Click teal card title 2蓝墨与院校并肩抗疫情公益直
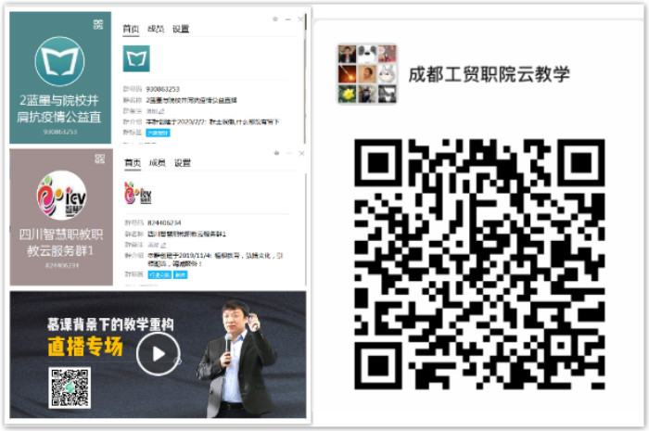649x431 pixels. (59, 108)
